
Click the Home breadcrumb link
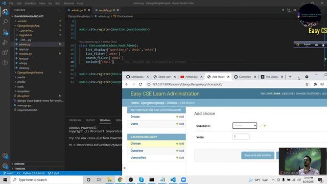(x=134, y=103)
